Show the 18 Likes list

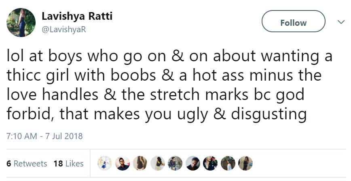[x=68, y=163]
